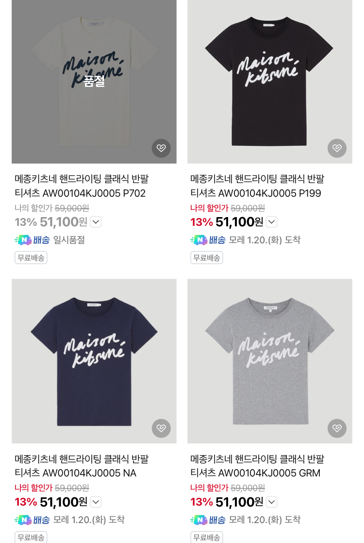Toggle wishlist heart on sold-out P702 shirt
Screen dimensions: 364x543
click(161, 148)
